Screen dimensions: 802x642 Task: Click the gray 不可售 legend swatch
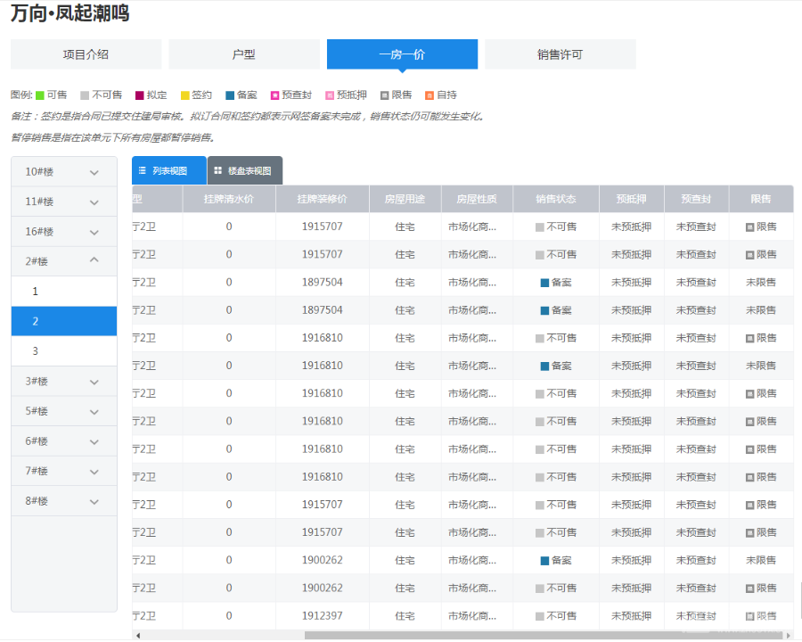[x=85, y=95]
